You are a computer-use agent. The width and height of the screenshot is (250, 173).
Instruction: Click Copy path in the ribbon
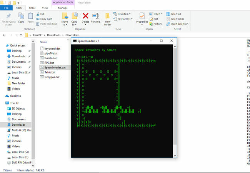coord(44,19)
